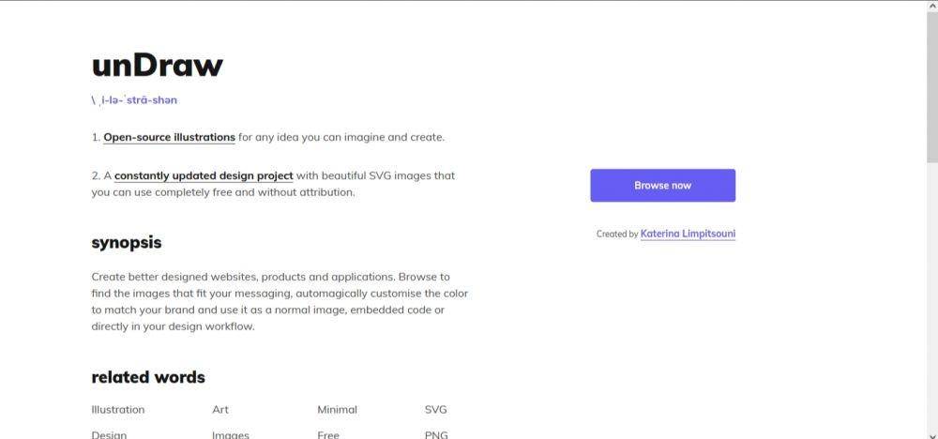This screenshot has width=938, height=439.
Task: Follow the Open-source illustrations link
Action: (169, 137)
